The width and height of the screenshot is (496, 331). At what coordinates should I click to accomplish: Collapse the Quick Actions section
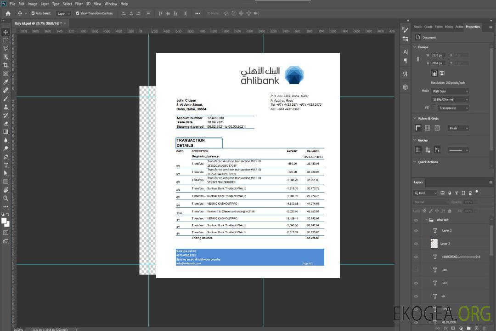point(415,162)
